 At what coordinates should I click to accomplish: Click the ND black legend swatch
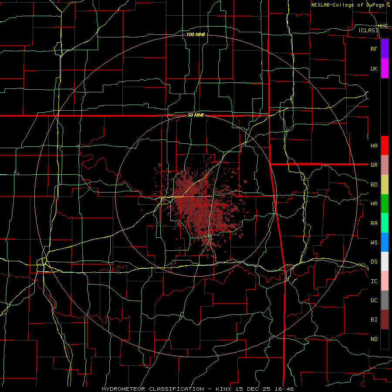tap(385, 339)
